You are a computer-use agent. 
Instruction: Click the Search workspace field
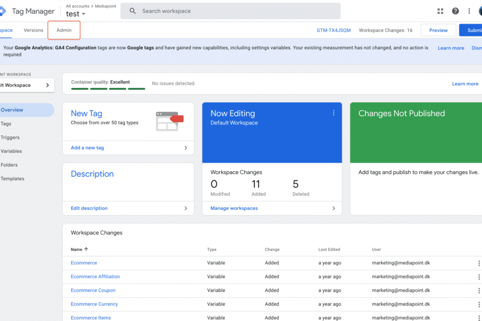(x=230, y=11)
